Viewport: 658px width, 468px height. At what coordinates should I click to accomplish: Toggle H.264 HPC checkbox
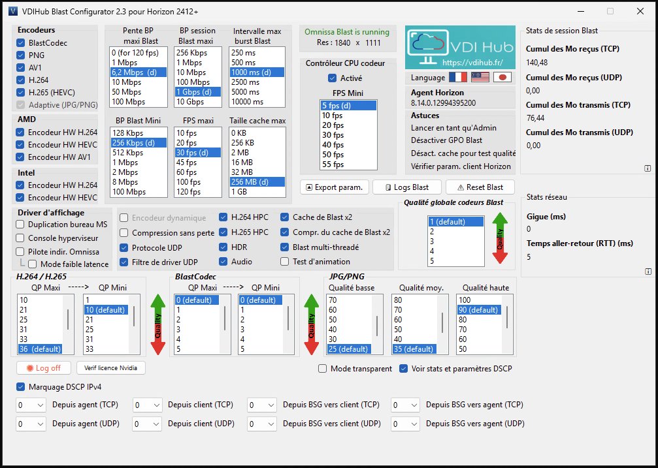click(223, 217)
